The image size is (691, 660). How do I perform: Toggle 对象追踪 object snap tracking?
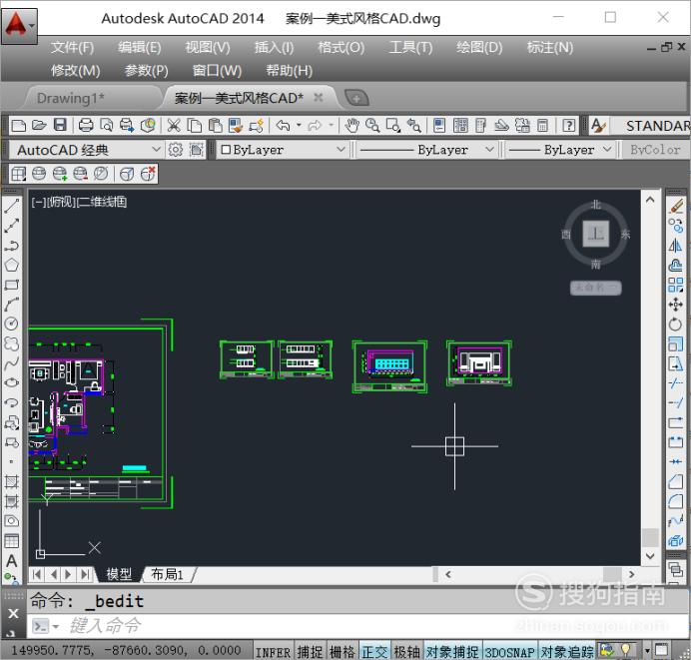[567, 652]
